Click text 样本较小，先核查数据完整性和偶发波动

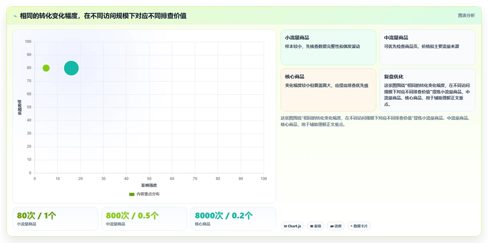[323, 46]
